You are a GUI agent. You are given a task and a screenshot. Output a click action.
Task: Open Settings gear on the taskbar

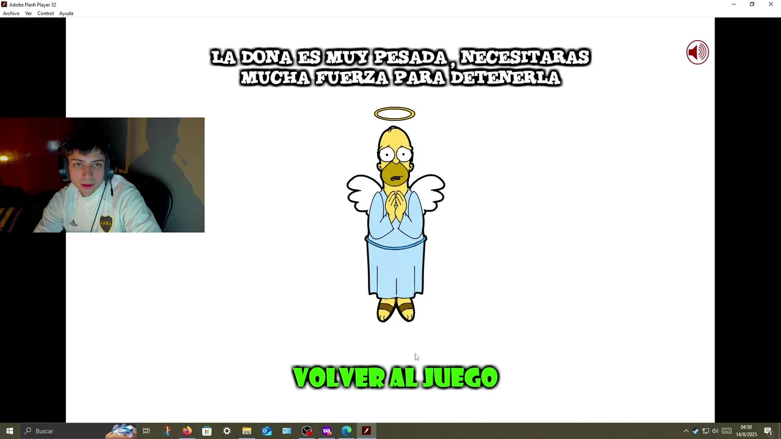[x=227, y=431]
